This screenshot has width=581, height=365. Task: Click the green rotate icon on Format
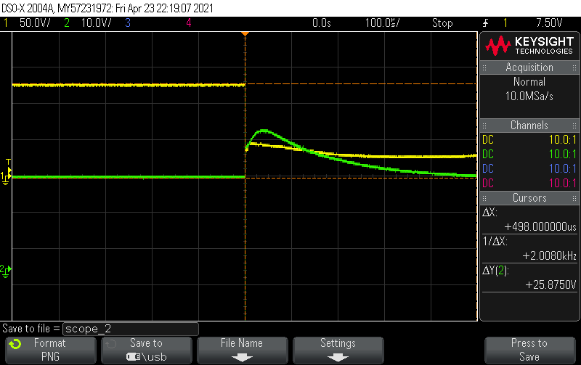pos(15,343)
